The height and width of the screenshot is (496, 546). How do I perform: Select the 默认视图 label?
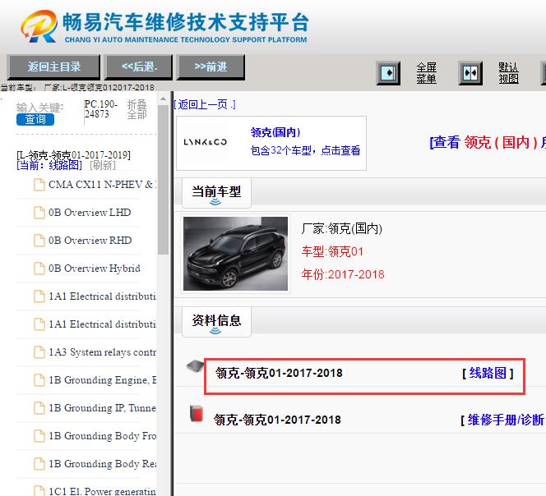[508, 73]
